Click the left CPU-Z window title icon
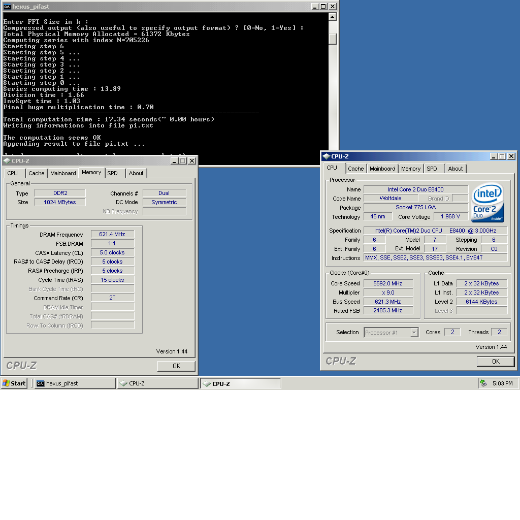 coord(7,161)
